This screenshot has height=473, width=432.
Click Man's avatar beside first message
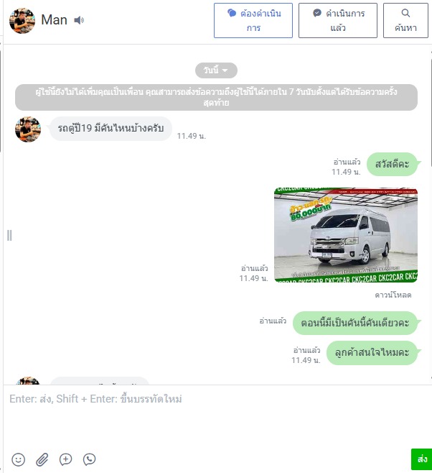coord(28,129)
